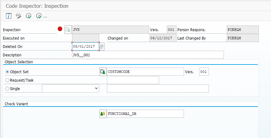Click the red status circle next to Inspection

pyautogui.click(x=60, y=29)
